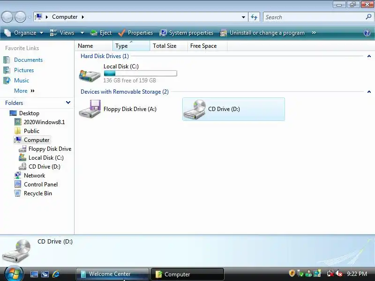Image resolution: width=375 pixels, height=281 pixels.
Task: Click the network disconnected tray icon
Action: pyautogui.click(x=330, y=274)
